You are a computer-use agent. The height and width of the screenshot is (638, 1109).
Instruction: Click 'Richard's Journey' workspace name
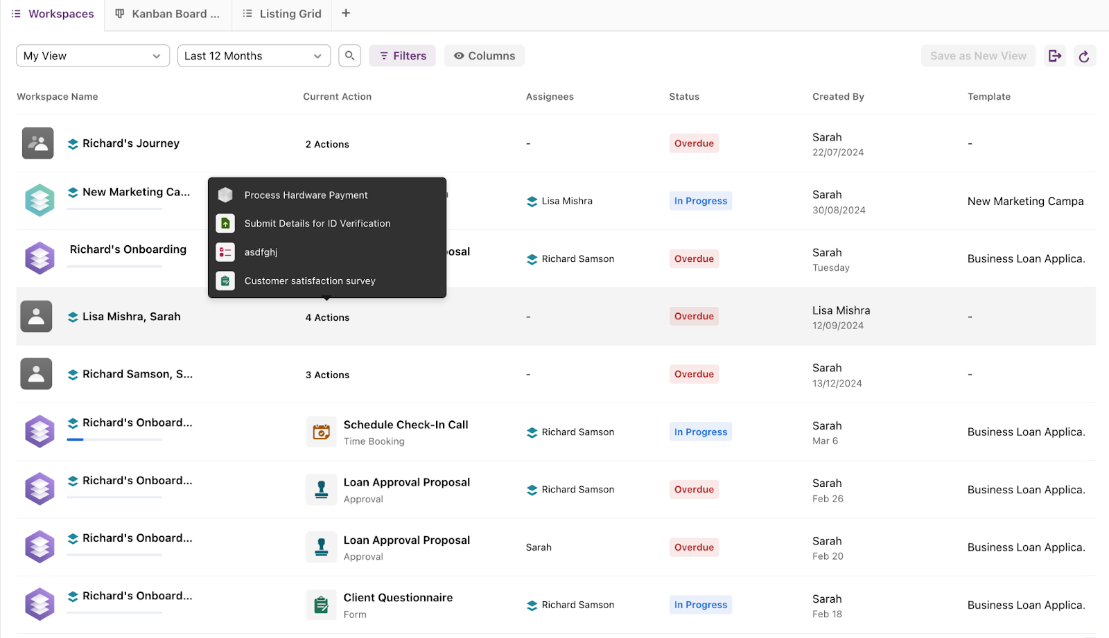130,143
